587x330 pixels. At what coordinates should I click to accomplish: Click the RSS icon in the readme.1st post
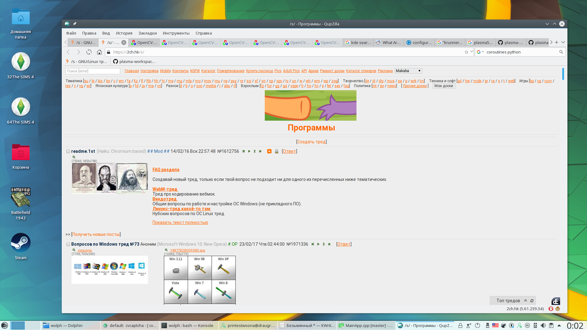pyautogui.click(x=269, y=151)
